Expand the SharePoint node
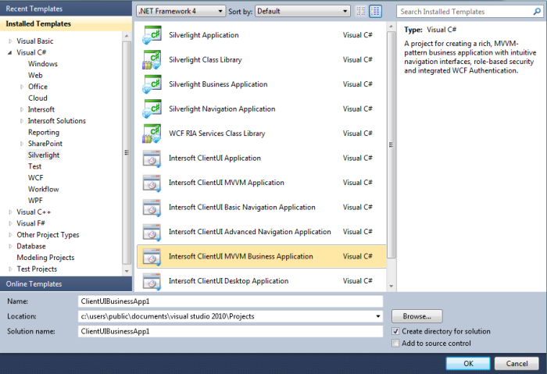The image size is (547, 374). pyautogui.click(x=22, y=144)
